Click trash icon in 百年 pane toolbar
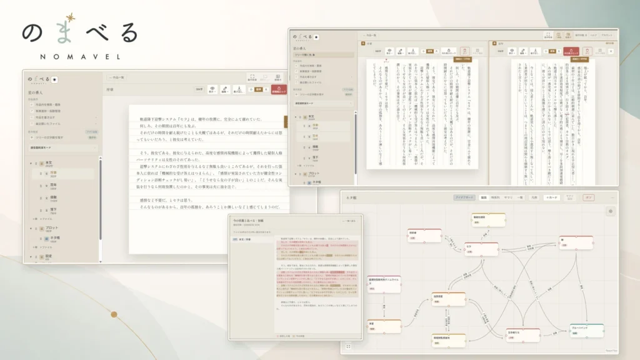 tap(587, 51)
